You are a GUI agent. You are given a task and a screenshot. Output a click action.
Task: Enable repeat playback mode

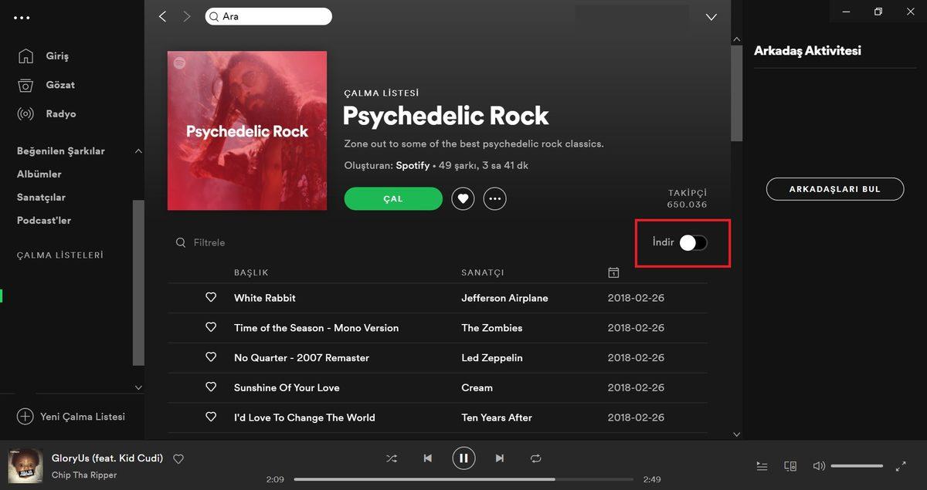535,458
